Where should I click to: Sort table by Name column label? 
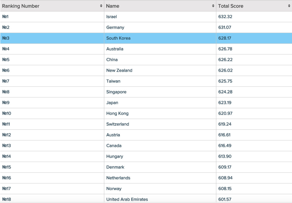click(x=113, y=6)
